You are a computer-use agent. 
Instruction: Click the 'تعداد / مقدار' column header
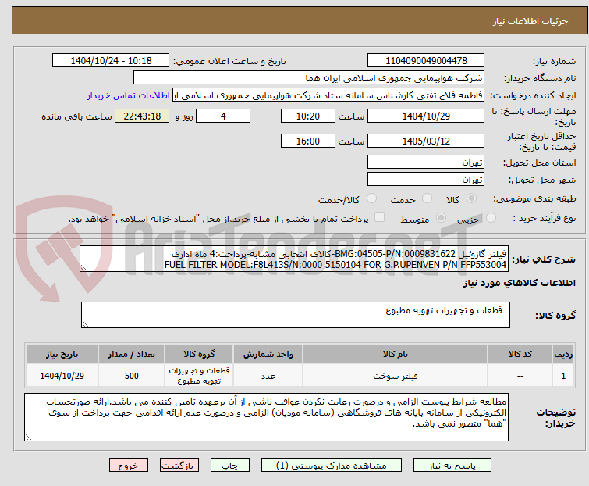pos(132,354)
